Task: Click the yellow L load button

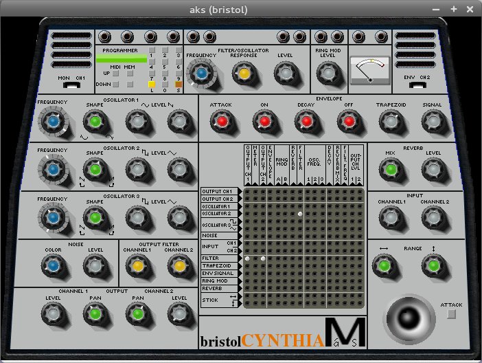Action: click(152, 85)
